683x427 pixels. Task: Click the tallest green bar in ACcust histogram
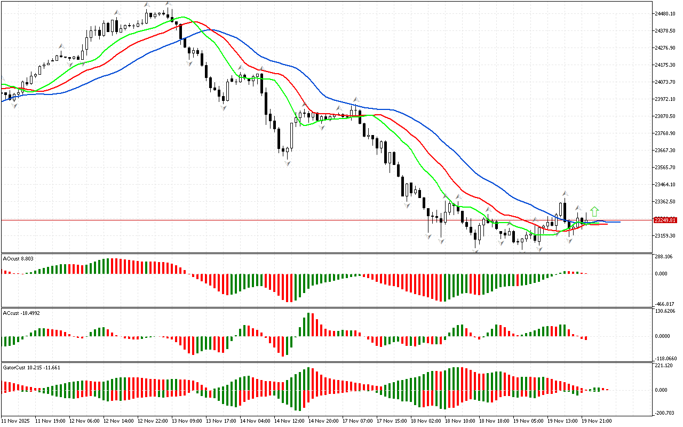[x=308, y=325]
